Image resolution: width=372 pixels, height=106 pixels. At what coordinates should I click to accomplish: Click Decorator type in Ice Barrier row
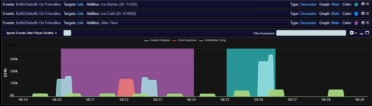(308, 4)
